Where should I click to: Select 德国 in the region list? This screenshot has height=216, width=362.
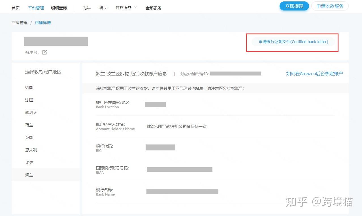(29, 87)
